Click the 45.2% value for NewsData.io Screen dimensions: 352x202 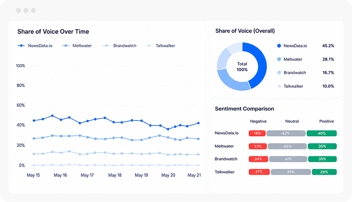point(328,46)
